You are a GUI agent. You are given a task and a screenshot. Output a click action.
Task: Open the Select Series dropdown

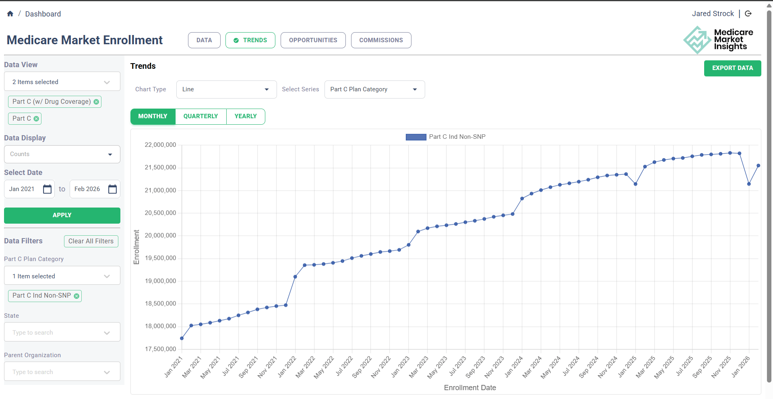tap(374, 89)
